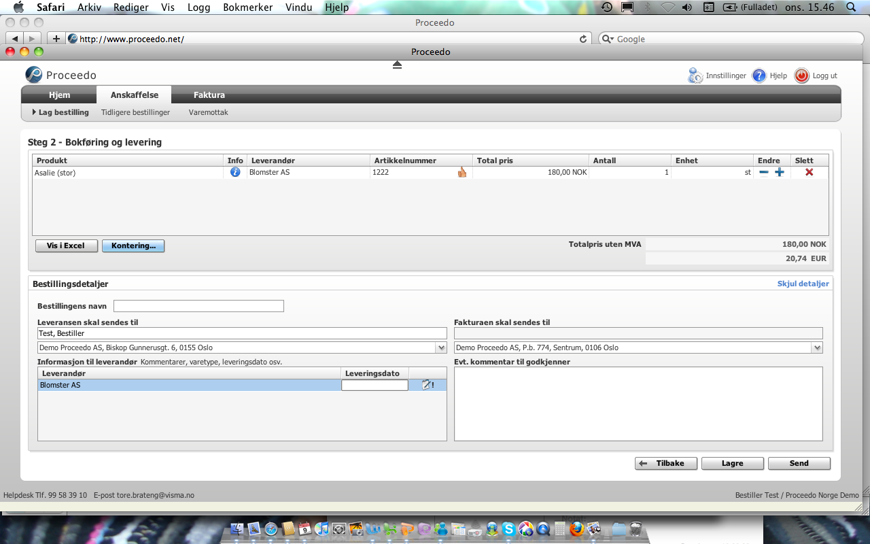This screenshot has width=870, height=544.
Task: Switch to the Faktura tab
Action: 209,95
